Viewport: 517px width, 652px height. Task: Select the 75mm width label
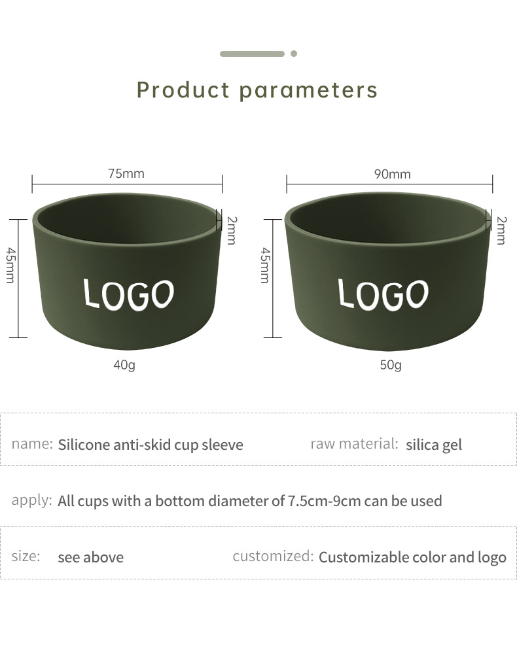pos(126,173)
